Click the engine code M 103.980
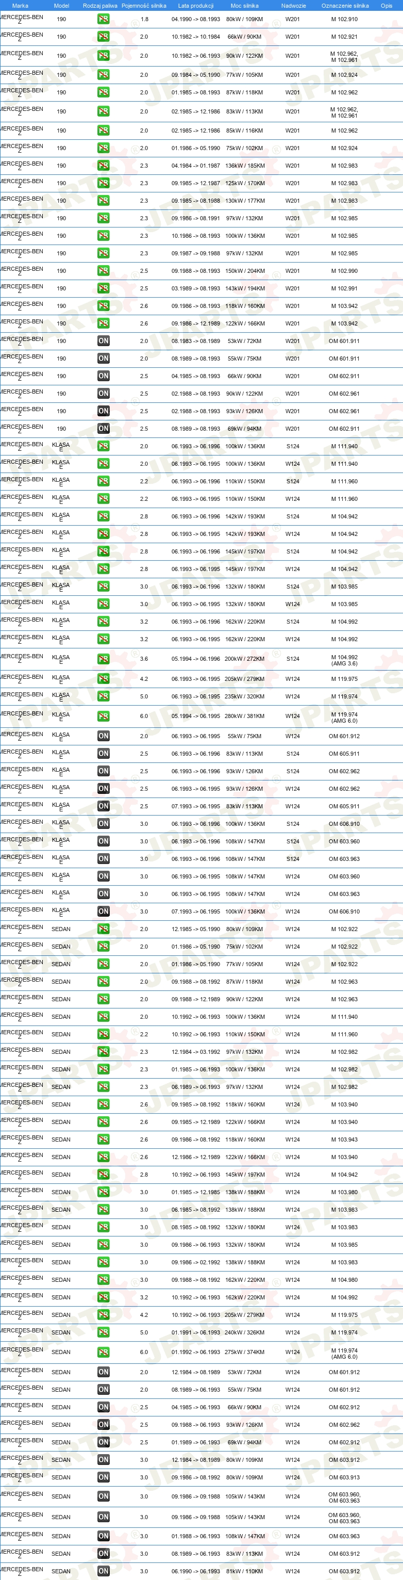The image size is (403, 1580). pyautogui.click(x=344, y=1193)
